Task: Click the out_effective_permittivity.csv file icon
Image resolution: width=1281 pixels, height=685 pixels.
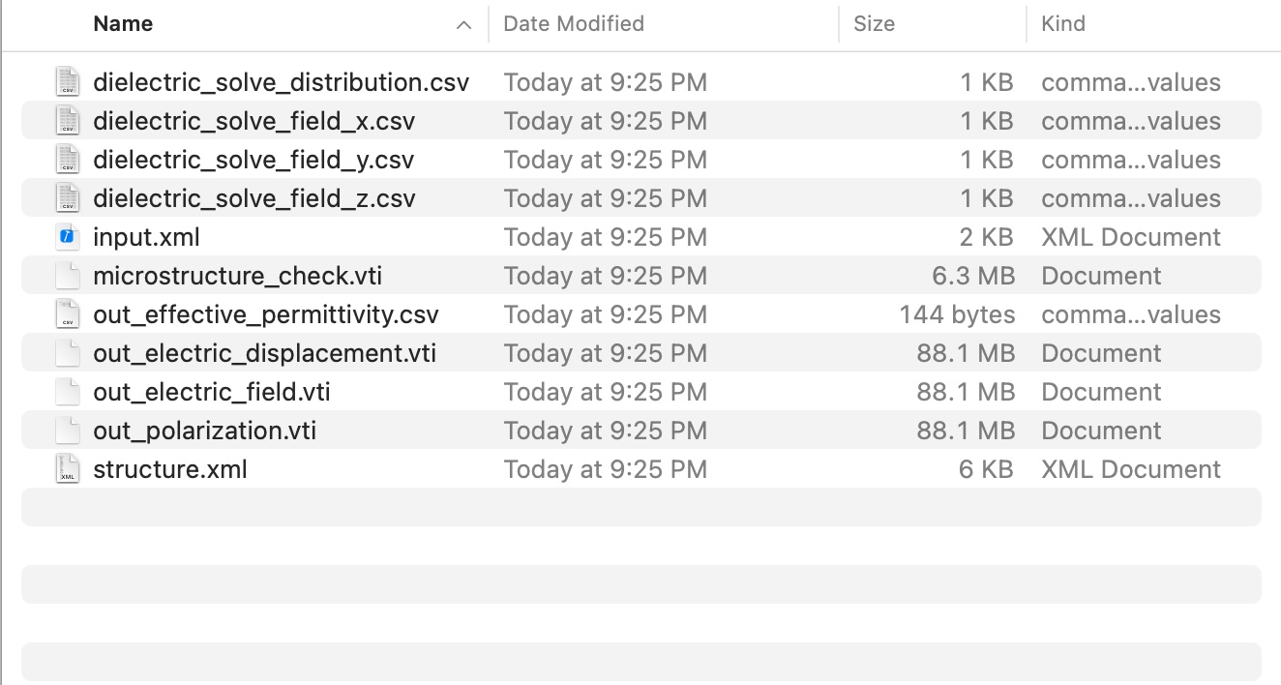Action: pyautogui.click(x=67, y=314)
